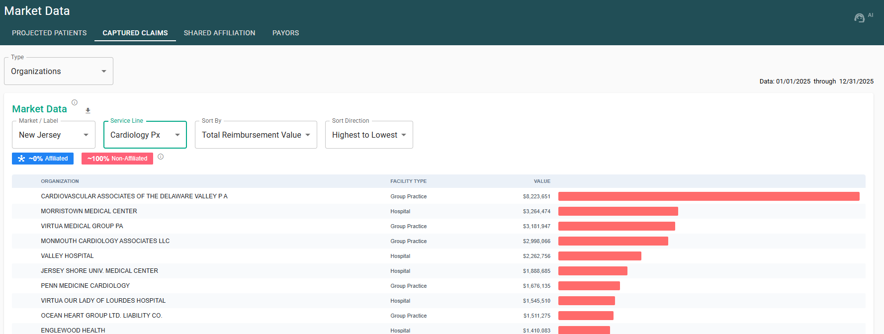Open Service Line Cardiology Px dropdown
Viewport: 884px width, 334px height.
coord(145,135)
